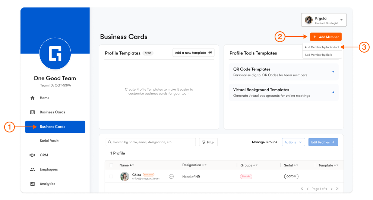
Task: Open the three-dot menu beside Chloe
Action: point(171,176)
